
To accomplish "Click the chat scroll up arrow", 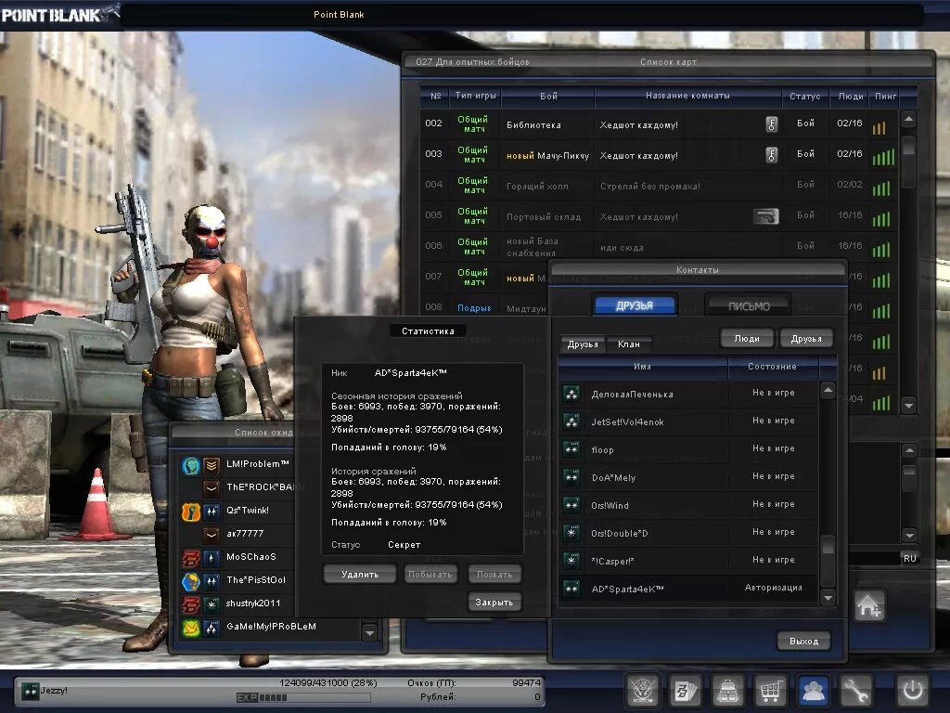I will point(909,450).
